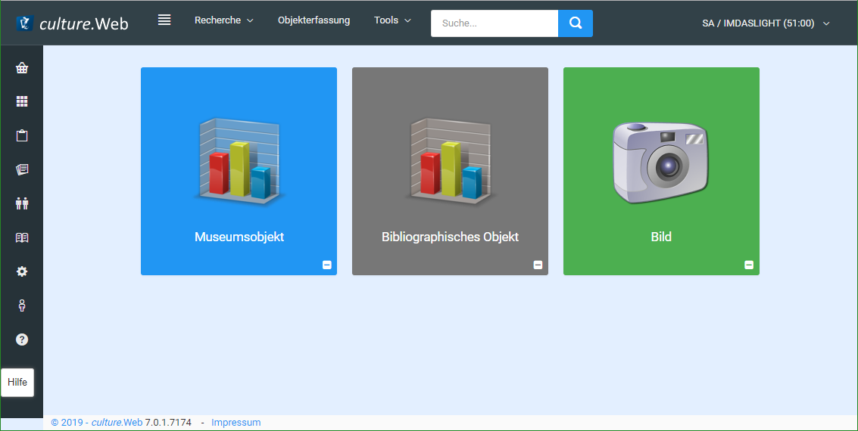Go to Objekterfassung in the navigation bar
This screenshot has width=858, height=431.
click(x=314, y=20)
